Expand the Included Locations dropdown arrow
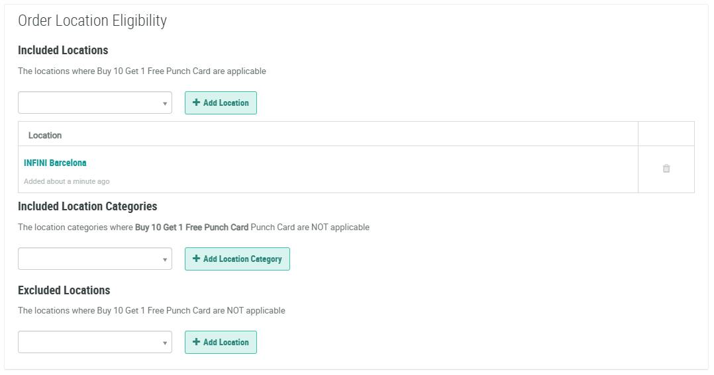The image size is (714, 375). (x=165, y=103)
